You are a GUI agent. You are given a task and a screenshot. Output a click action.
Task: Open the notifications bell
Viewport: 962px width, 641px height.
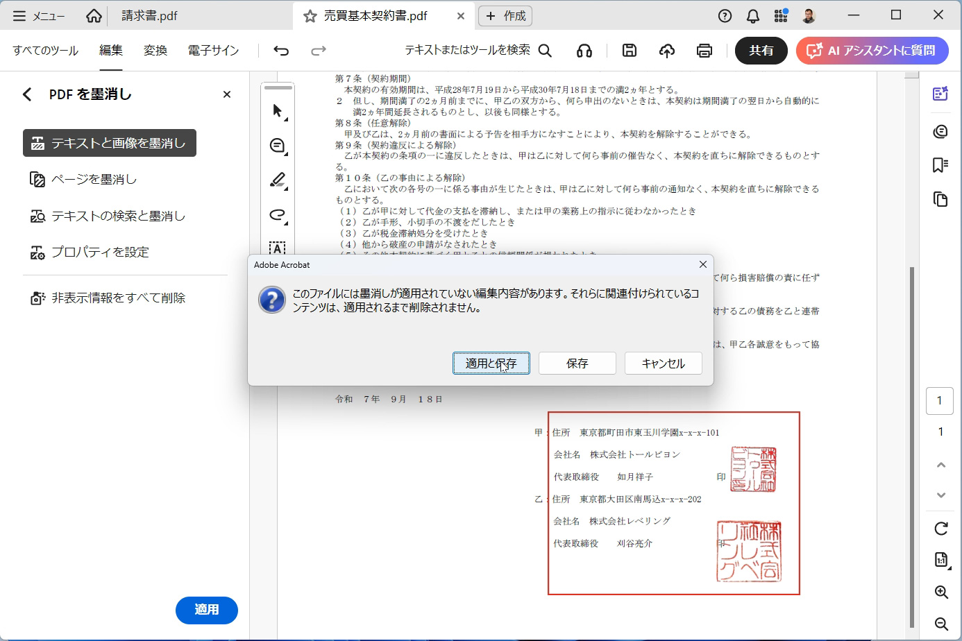click(752, 16)
